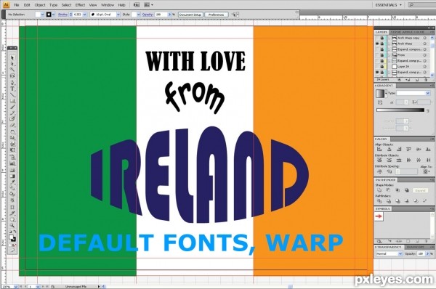The image size is (436, 289).
Task: Click the Symbols panel tab
Action: tap(383, 208)
